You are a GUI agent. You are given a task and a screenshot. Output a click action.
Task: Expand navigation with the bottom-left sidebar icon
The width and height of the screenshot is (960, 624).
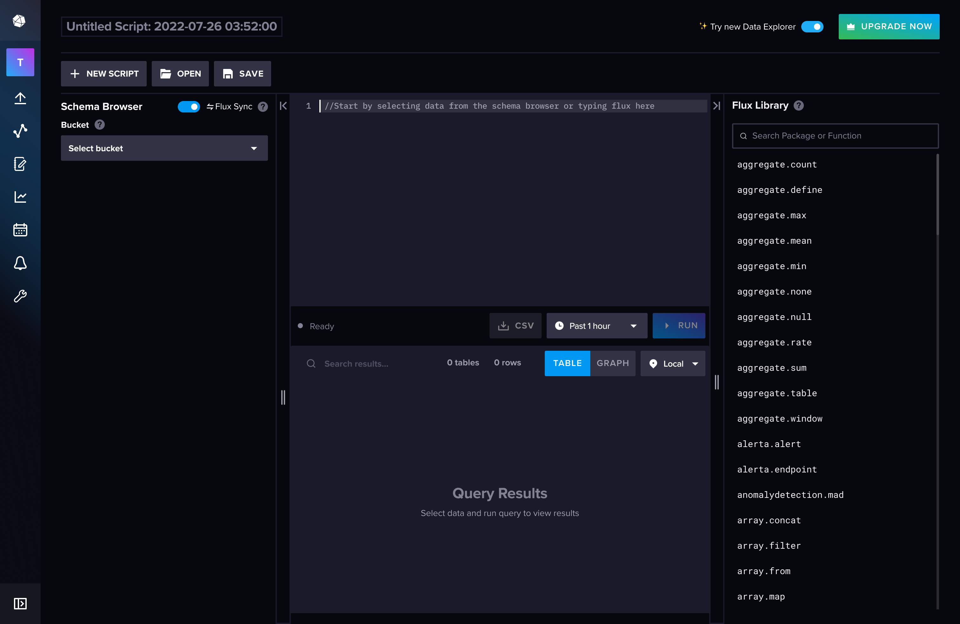20,604
